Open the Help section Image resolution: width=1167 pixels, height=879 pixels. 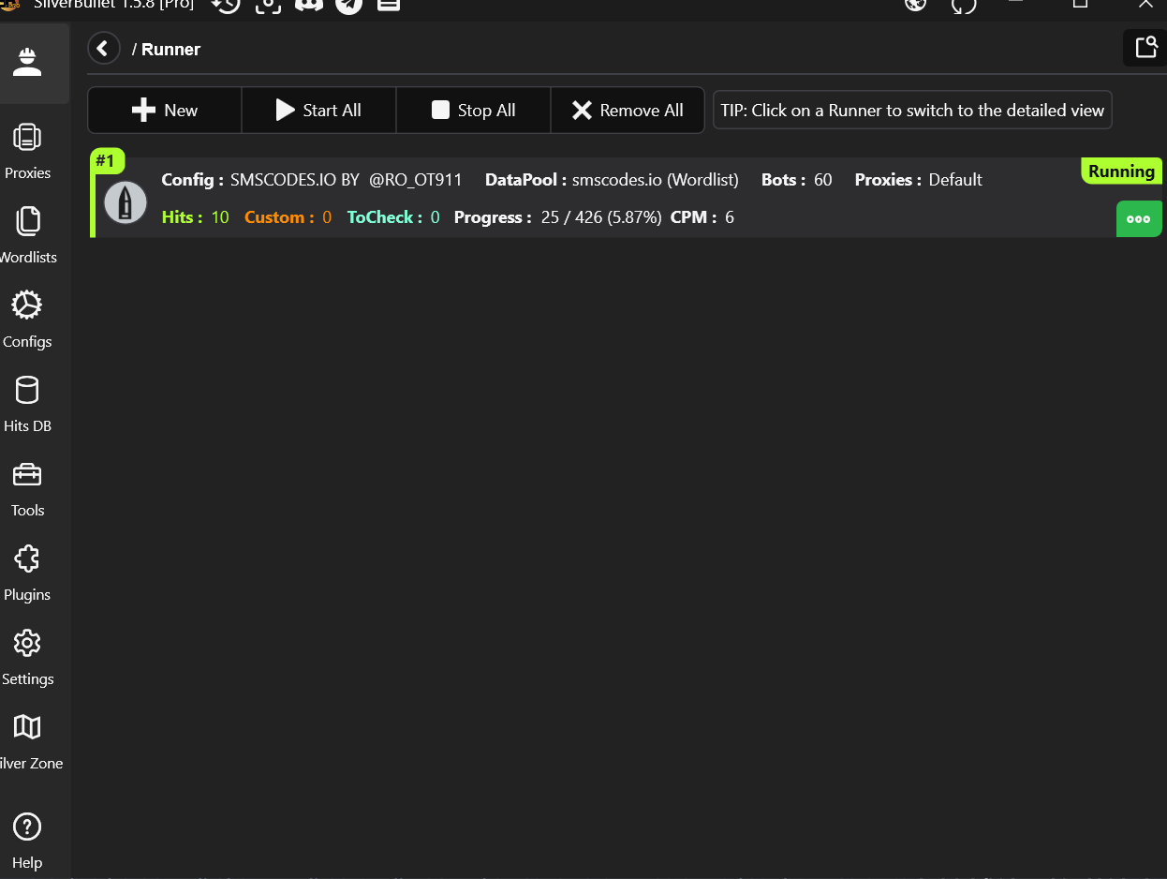point(27,840)
